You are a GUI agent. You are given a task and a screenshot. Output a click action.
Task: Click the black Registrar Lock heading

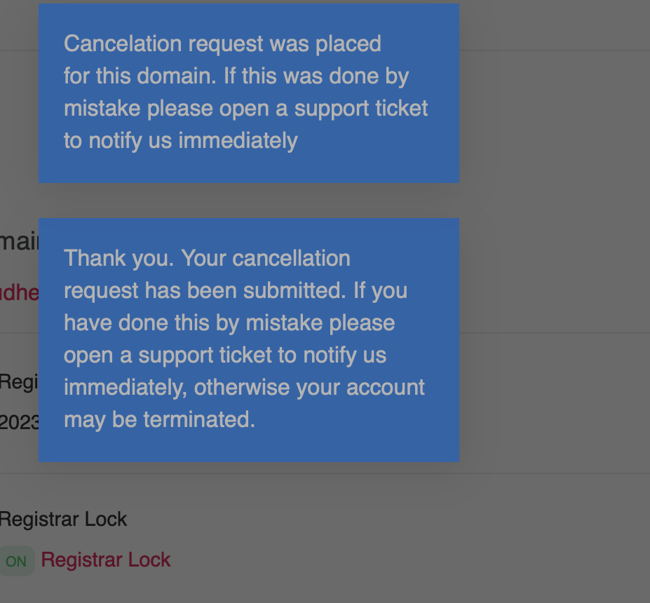pyautogui.click(x=63, y=520)
